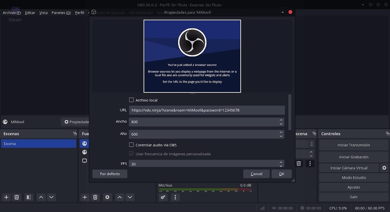Open advanced audio properties gears under Mic/Aux

click(x=163, y=197)
